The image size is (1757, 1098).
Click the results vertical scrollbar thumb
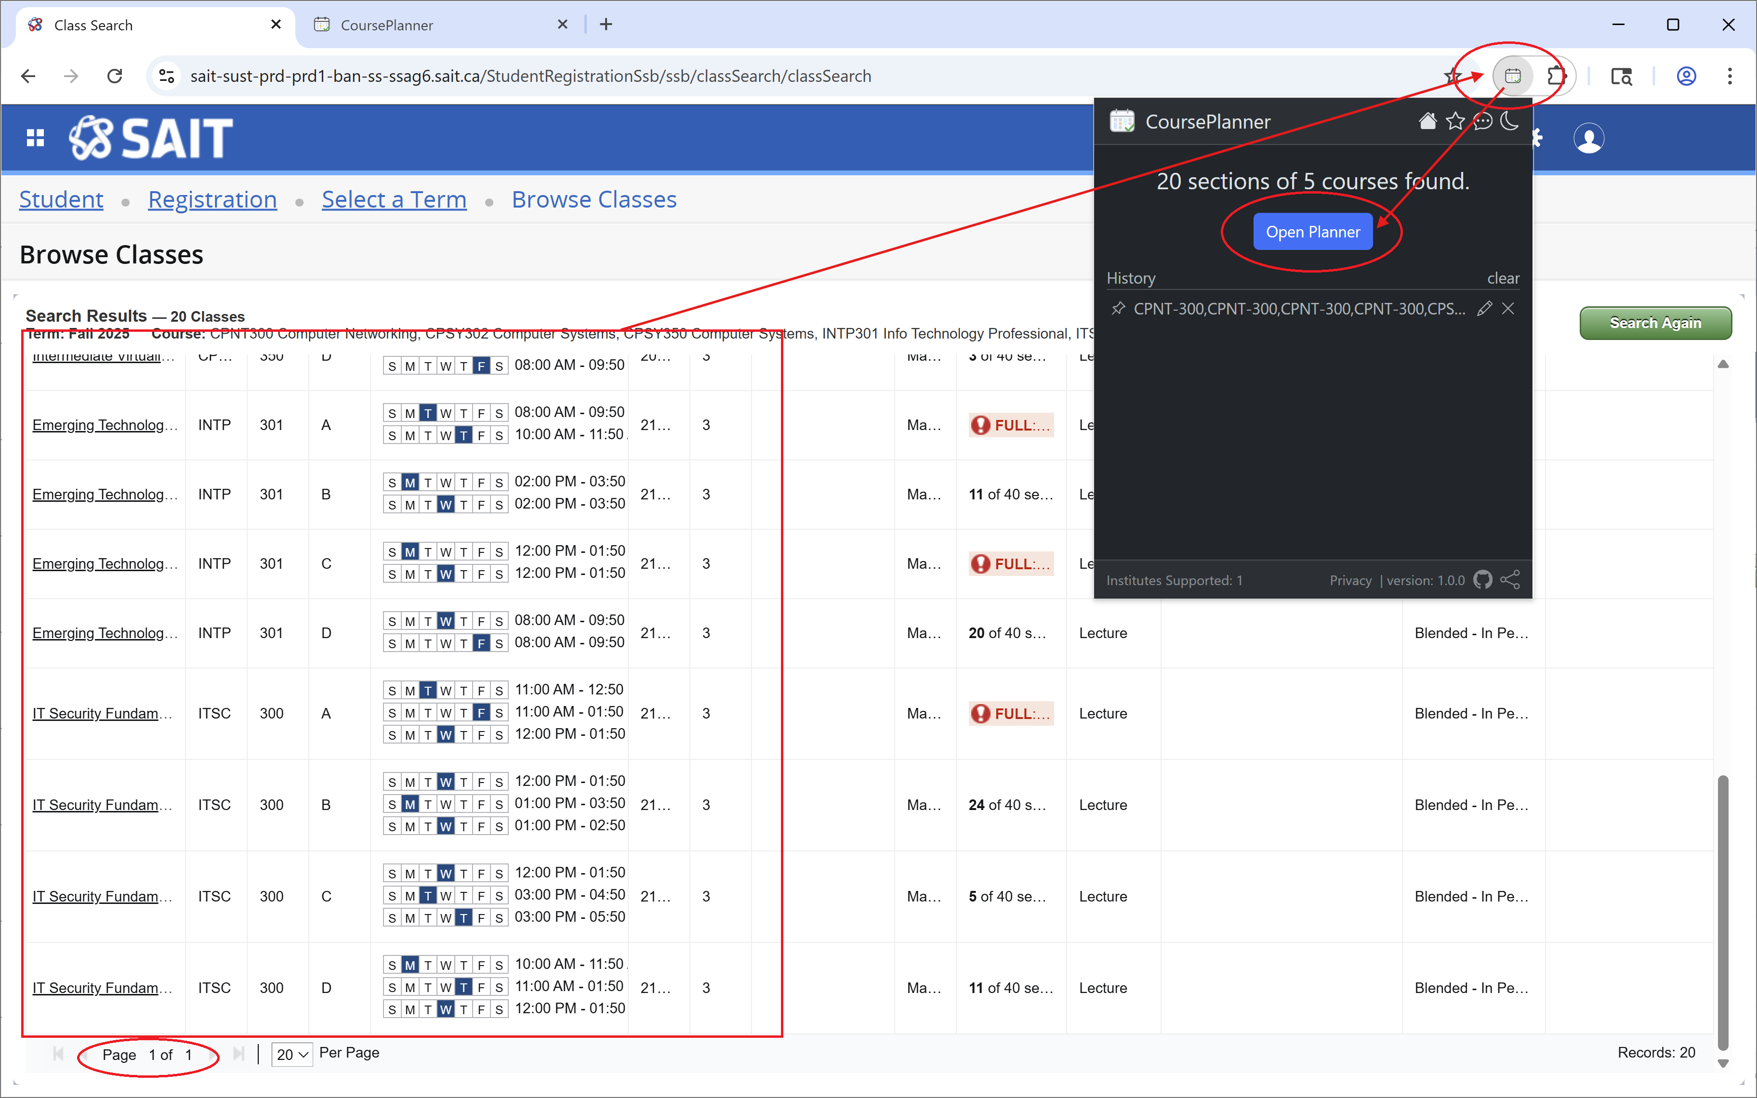(1723, 913)
